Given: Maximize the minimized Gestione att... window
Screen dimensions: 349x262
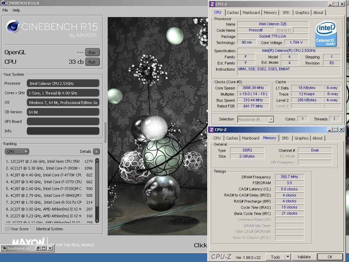Looking at the screenshot, I should (44, 248).
